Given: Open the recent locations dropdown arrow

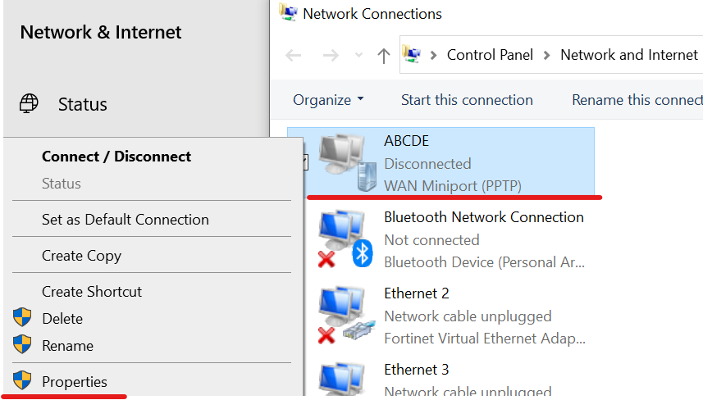Looking at the screenshot, I should coord(358,55).
